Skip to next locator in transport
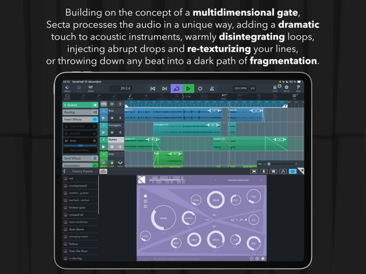 pos(164,89)
